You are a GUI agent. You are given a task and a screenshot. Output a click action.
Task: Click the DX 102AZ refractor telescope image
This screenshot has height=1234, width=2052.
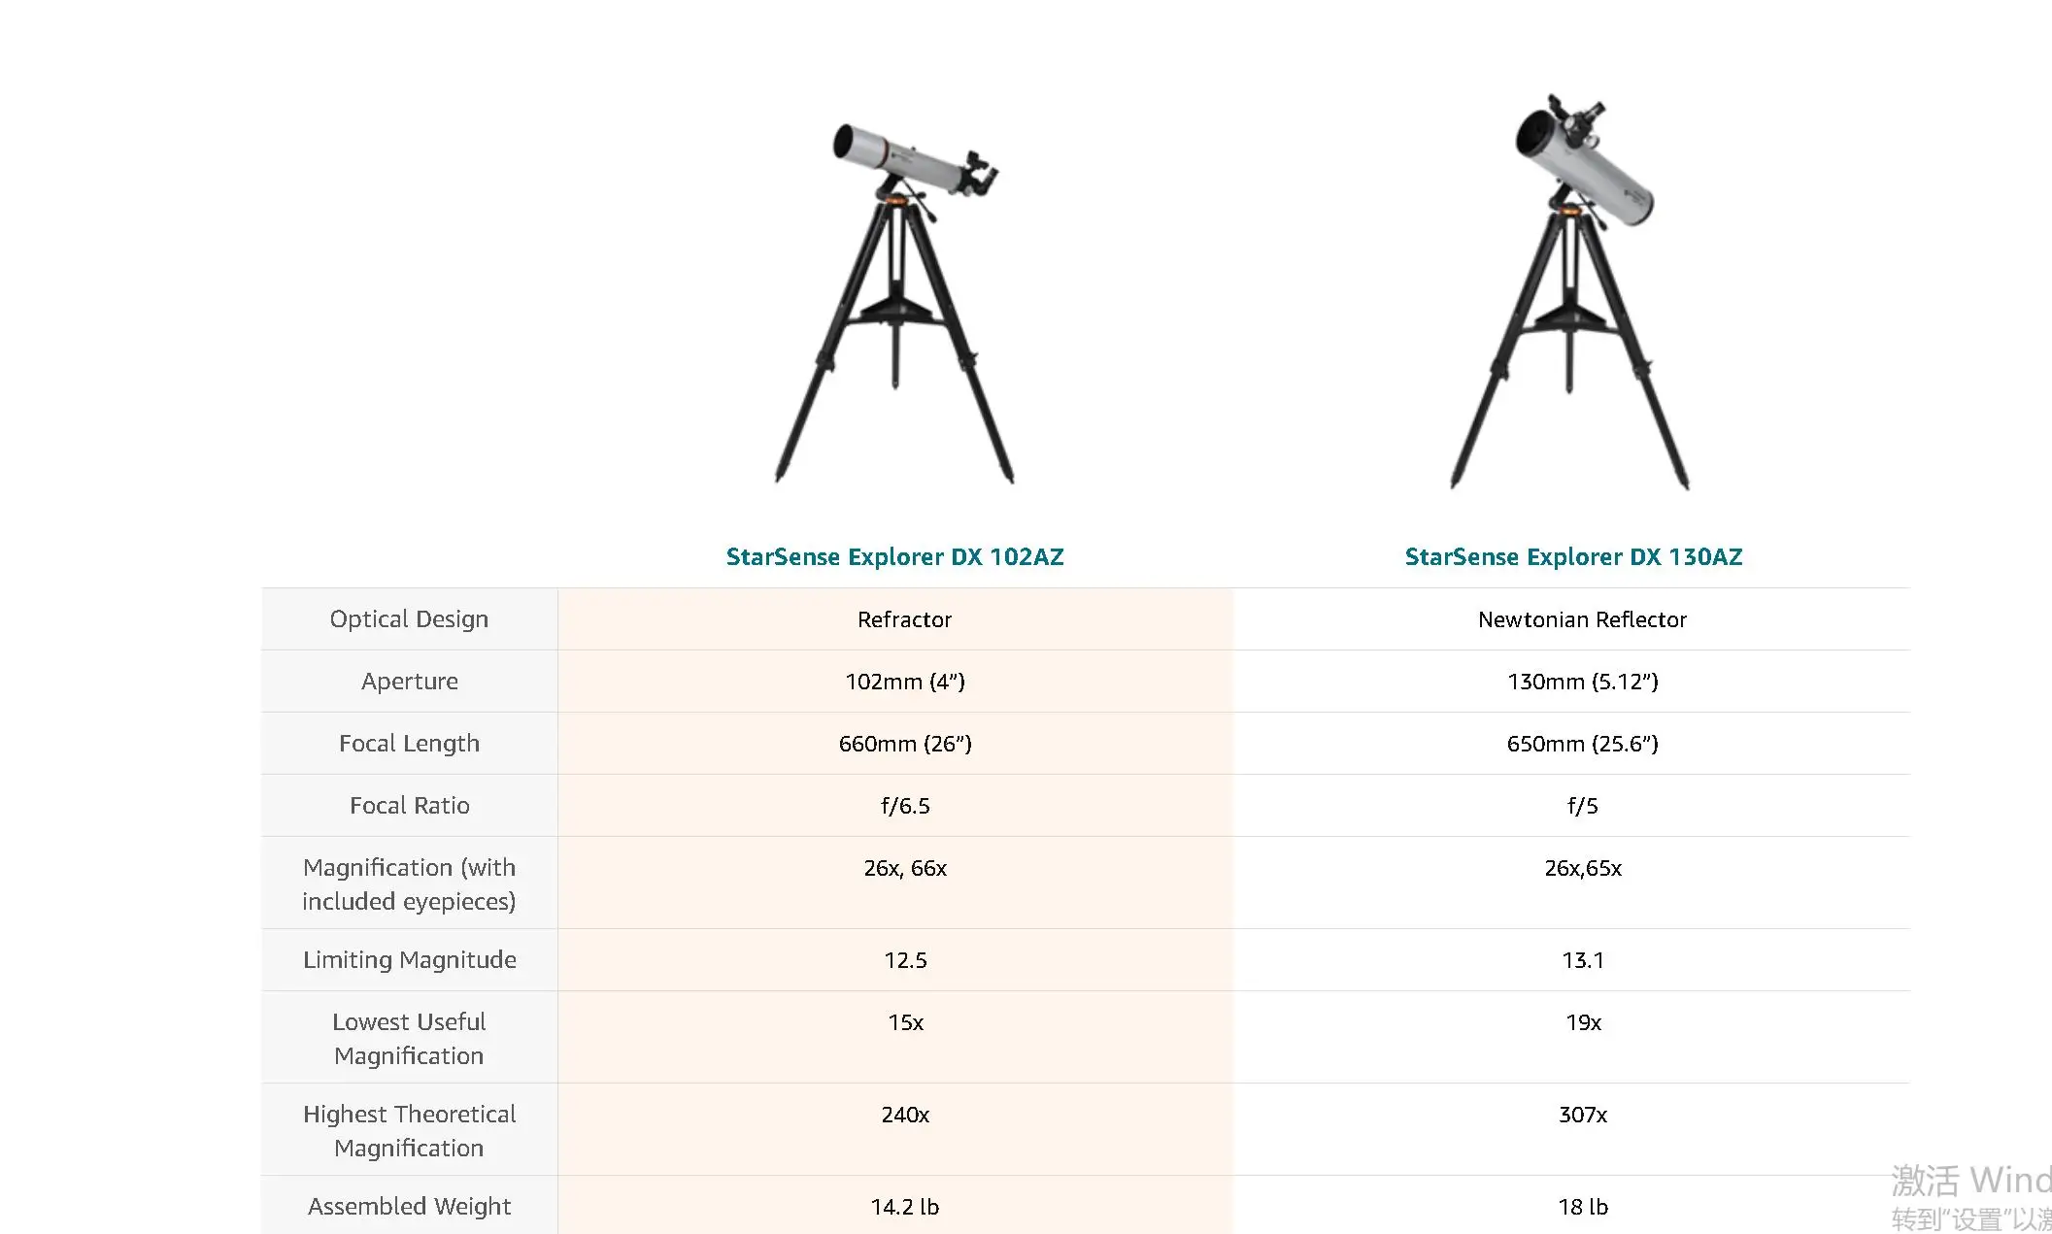(x=894, y=302)
